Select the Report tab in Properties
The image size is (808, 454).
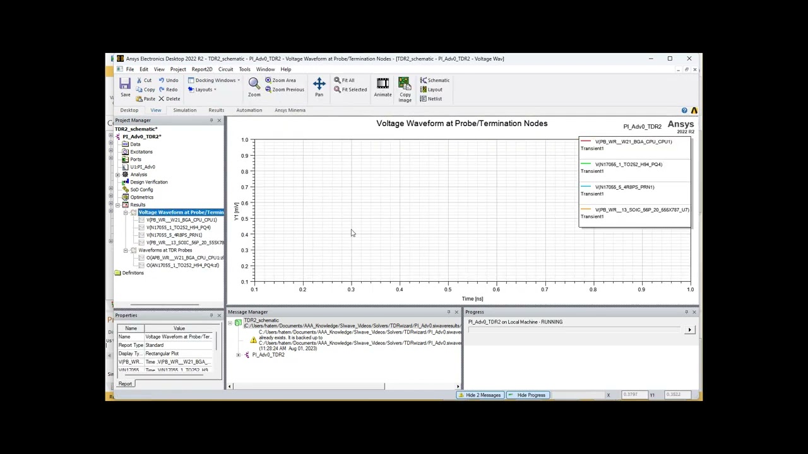click(x=125, y=384)
